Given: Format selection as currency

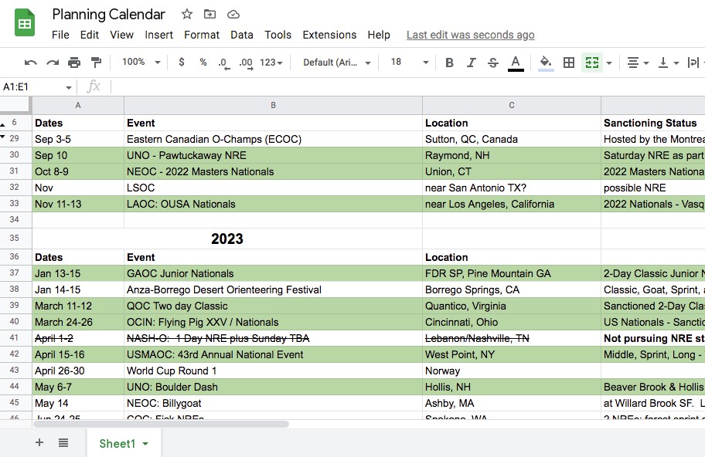Looking at the screenshot, I should 182,63.
